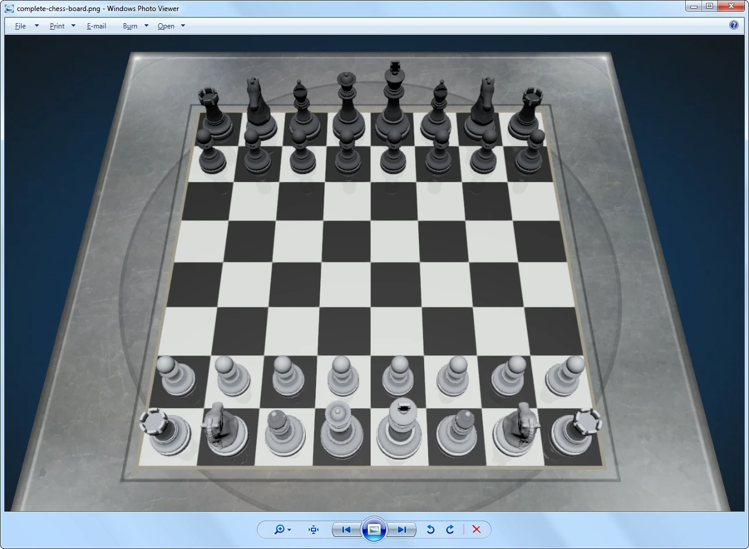Image resolution: width=749 pixels, height=549 pixels.
Task: Start the slideshow playback
Action: coord(374,529)
